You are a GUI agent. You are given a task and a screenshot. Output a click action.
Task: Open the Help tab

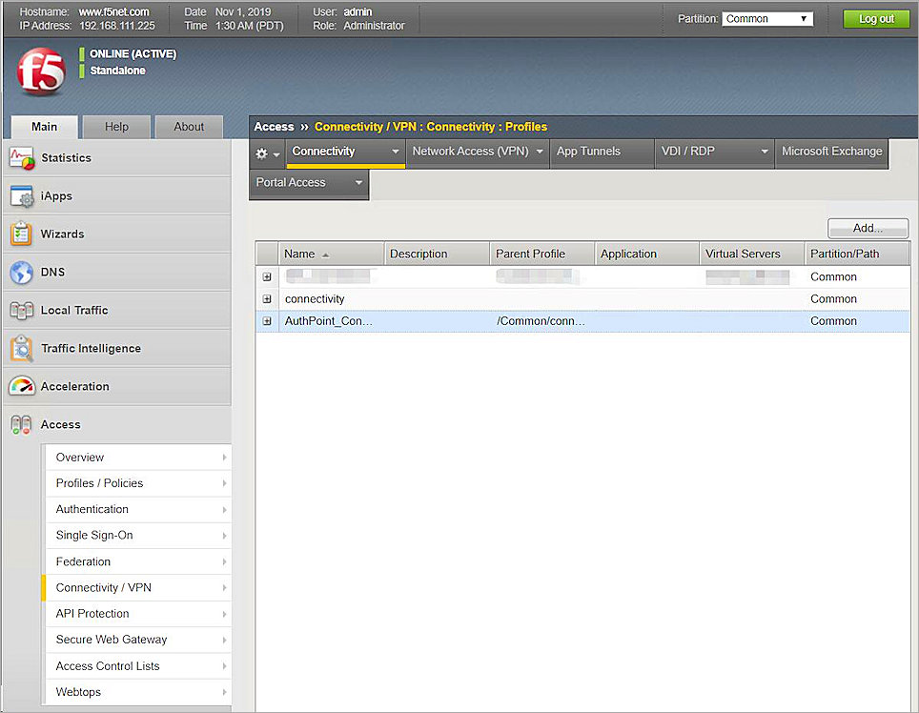(115, 126)
